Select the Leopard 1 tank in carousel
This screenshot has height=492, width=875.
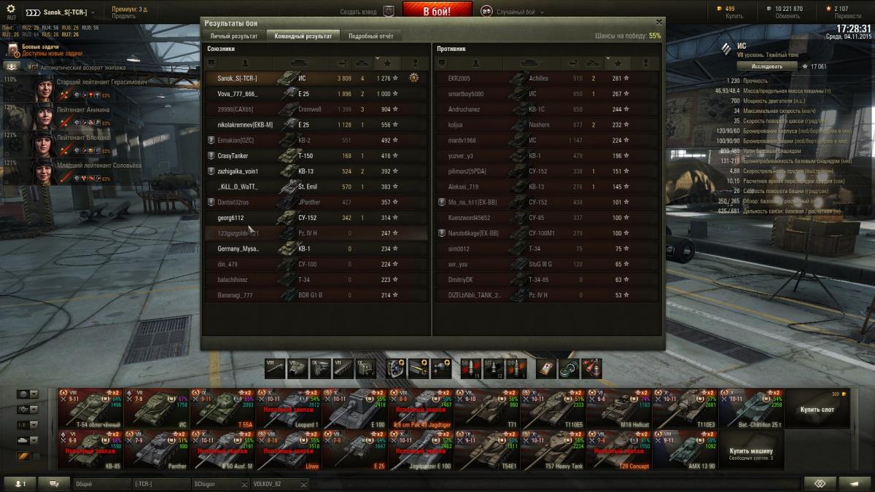[x=288, y=408]
